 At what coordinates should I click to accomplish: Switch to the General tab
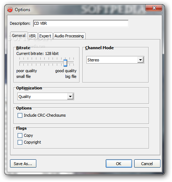coord(19,36)
